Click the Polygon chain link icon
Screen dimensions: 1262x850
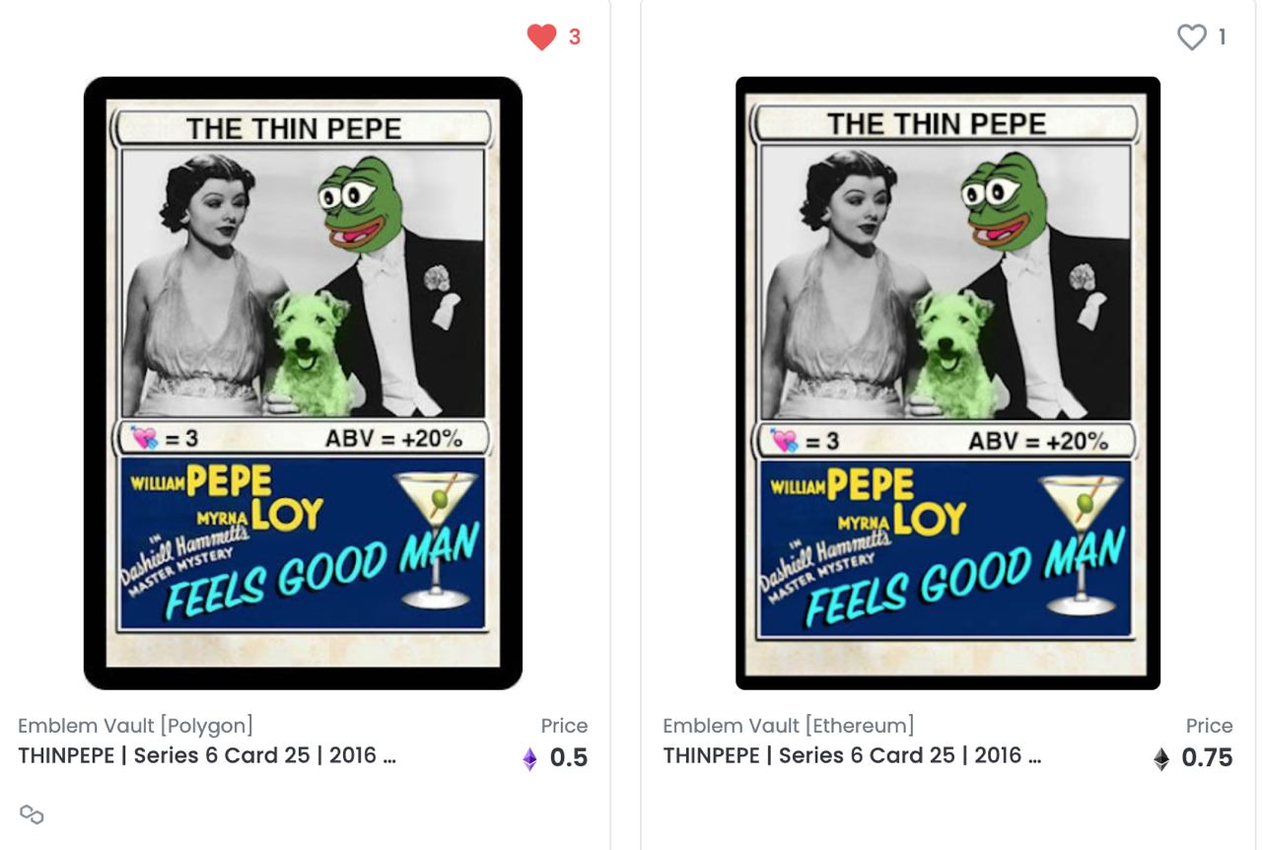pyautogui.click(x=32, y=815)
